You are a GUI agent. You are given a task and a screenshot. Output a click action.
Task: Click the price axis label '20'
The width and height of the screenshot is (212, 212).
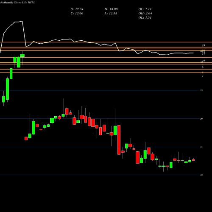(x=201, y=119)
